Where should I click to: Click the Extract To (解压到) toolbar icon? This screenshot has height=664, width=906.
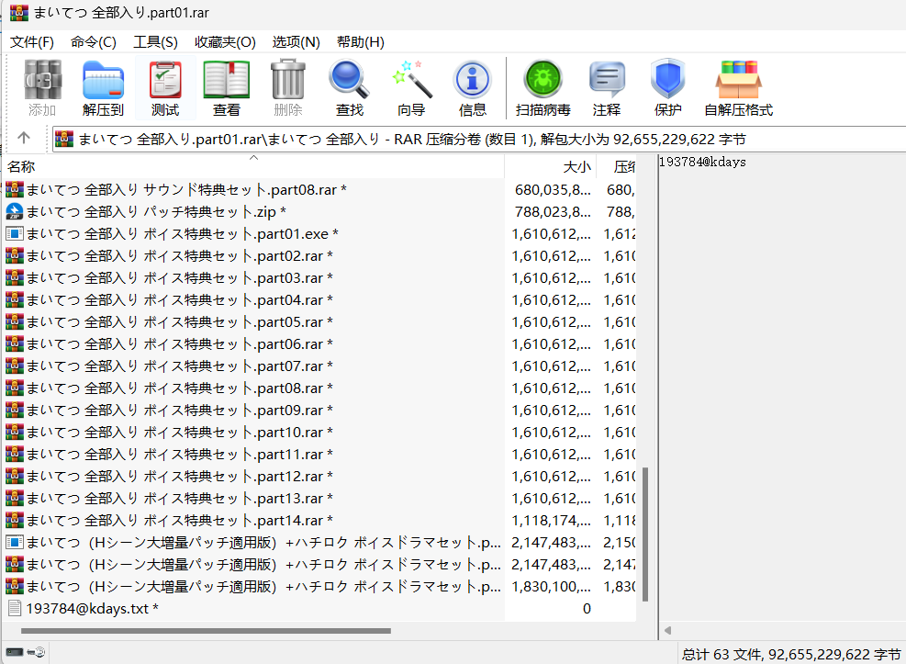tap(103, 89)
